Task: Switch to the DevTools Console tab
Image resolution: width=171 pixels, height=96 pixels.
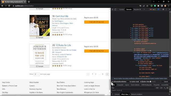Action: point(122,10)
